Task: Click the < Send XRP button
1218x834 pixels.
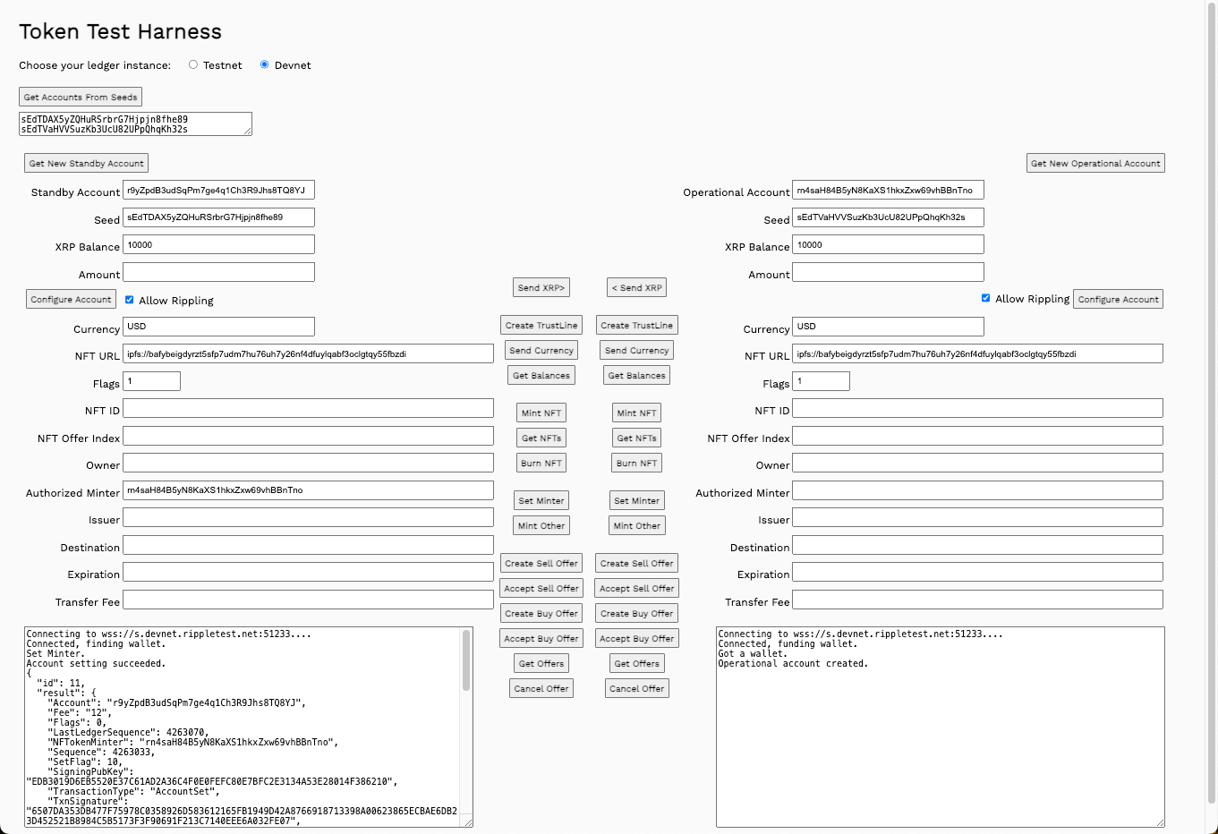Action: (x=636, y=287)
